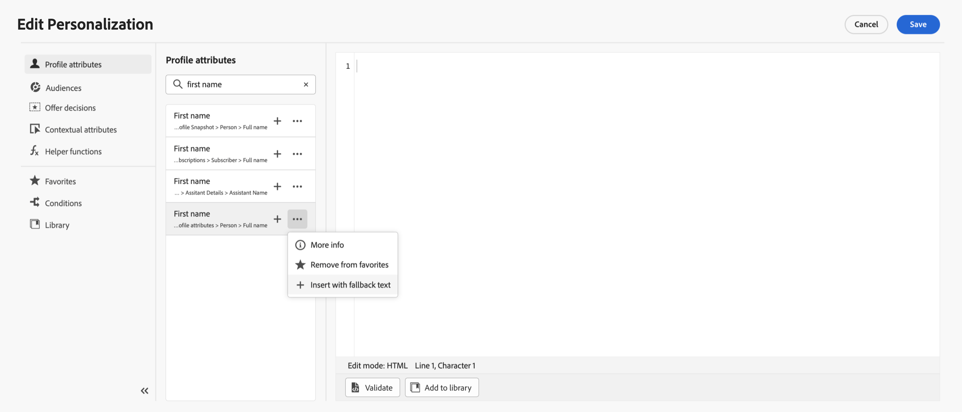The width and height of the screenshot is (962, 412).
Task: Clear the first name search field
Action: (306, 84)
